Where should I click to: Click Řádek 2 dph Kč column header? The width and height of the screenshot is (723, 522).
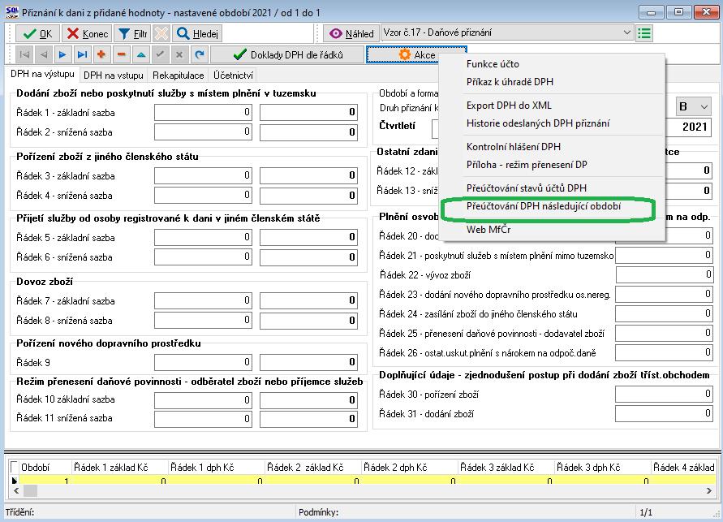[x=410, y=467]
